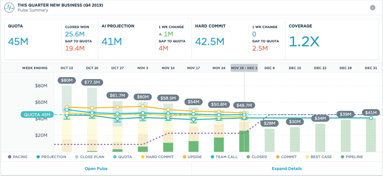Click the $60M y-axis label
This screenshot has height=176, width=383.
40,102
